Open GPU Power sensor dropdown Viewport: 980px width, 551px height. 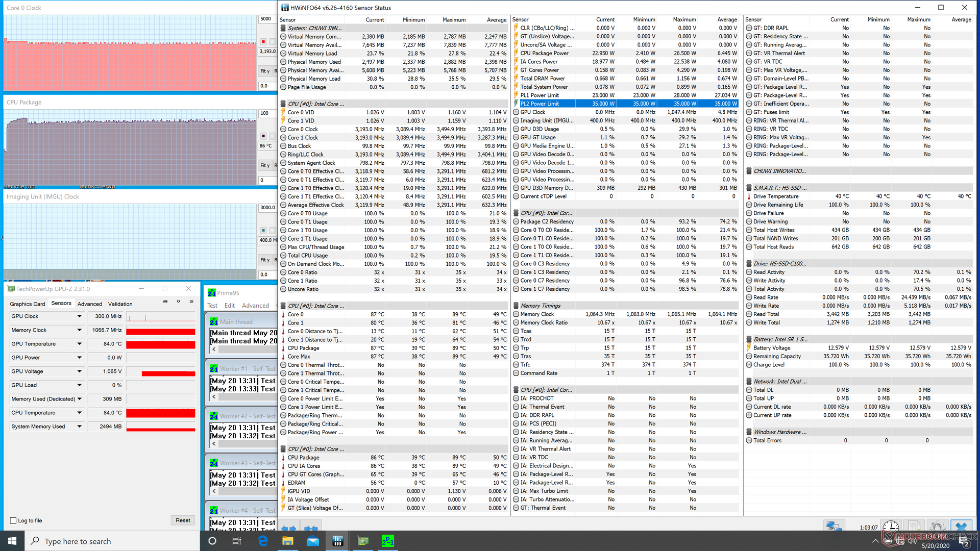(79, 358)
